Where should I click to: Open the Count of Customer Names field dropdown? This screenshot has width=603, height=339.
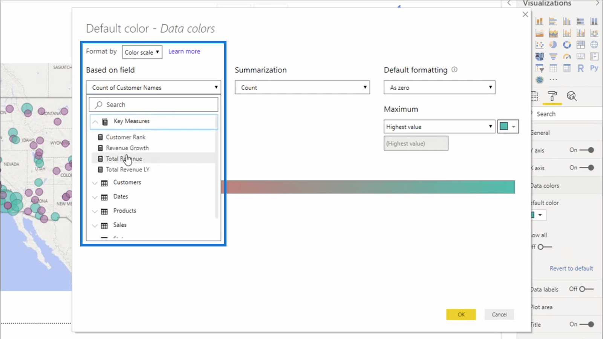(x=153, y=87)
